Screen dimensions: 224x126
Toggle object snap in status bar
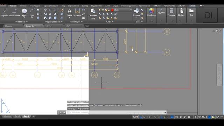[x=166, y=117]
